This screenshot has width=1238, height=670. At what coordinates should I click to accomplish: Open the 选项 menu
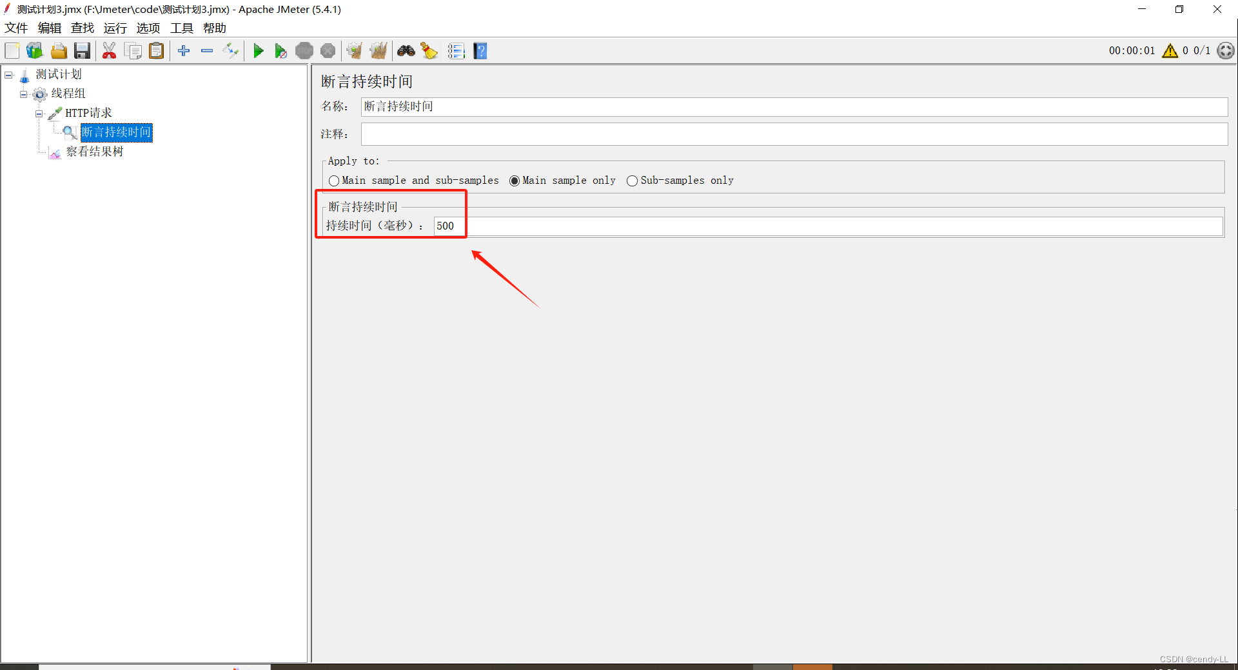point(148,28)
